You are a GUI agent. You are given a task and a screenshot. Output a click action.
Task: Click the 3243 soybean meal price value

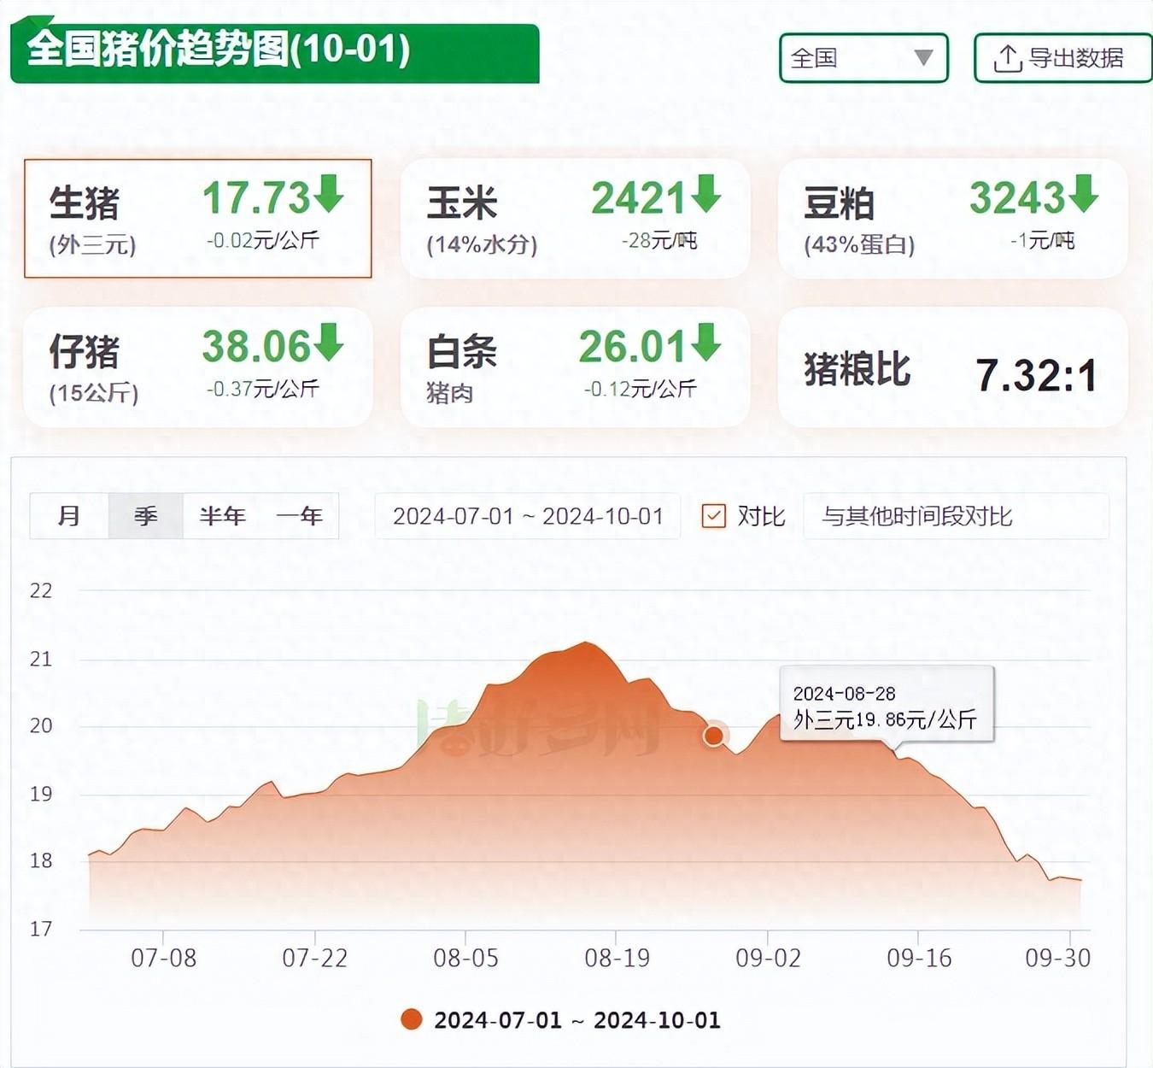point(1017,197)
